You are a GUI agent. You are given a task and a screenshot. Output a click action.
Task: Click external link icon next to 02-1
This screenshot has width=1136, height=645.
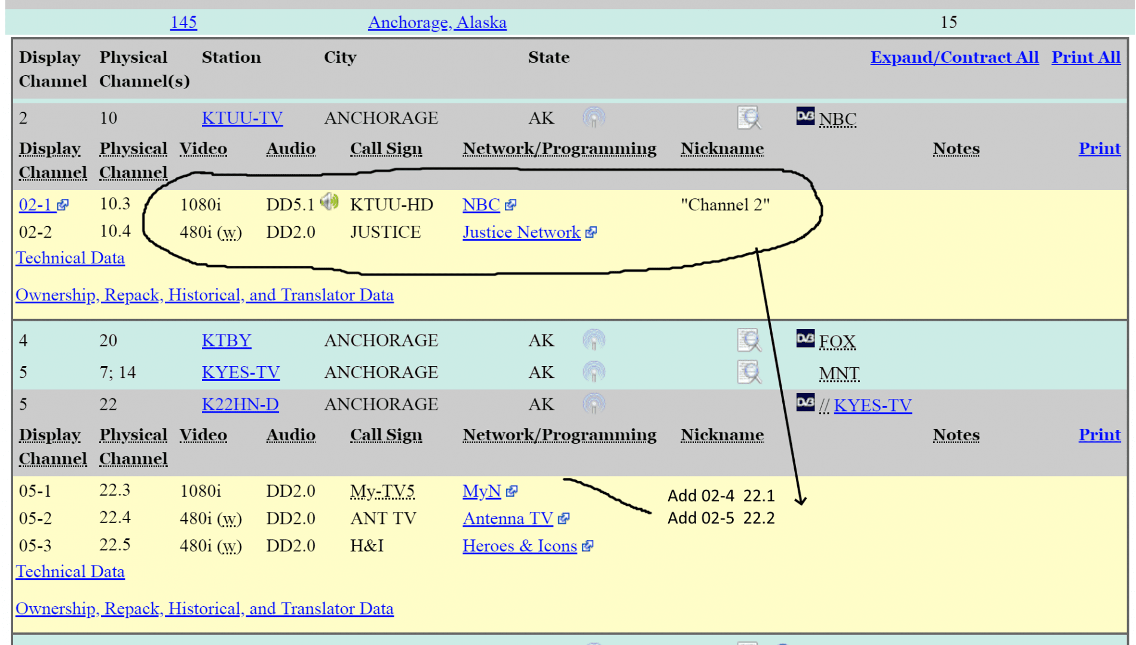(63, 205)
